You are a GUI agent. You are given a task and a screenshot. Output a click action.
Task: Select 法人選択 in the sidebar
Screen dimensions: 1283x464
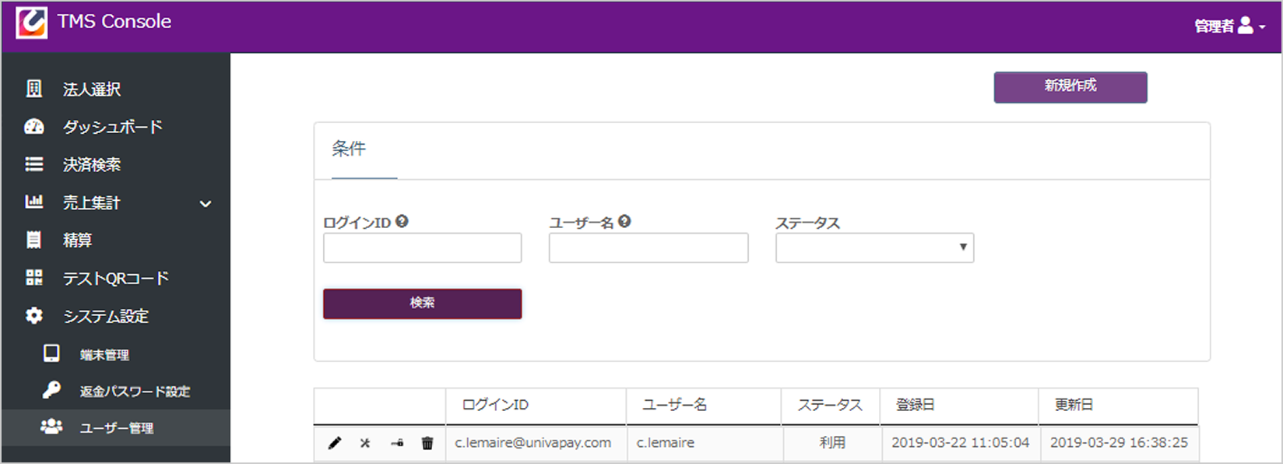[92, 90]
